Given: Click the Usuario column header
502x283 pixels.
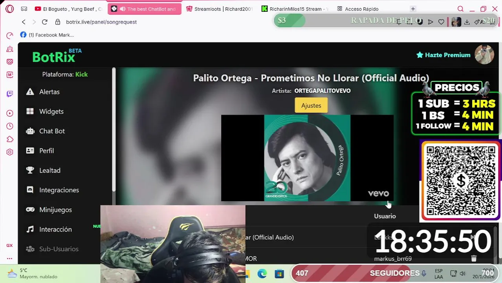Looking at the screenshot, I should click(385, 216).
